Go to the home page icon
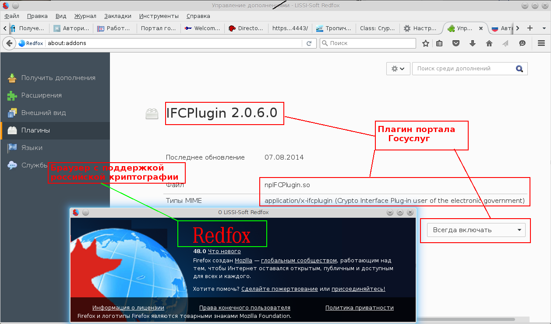This screenshot has width=551, height=324. pos(489,43)
